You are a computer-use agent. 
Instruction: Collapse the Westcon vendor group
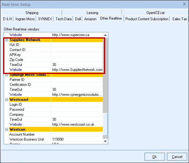(x=7, y=129)
